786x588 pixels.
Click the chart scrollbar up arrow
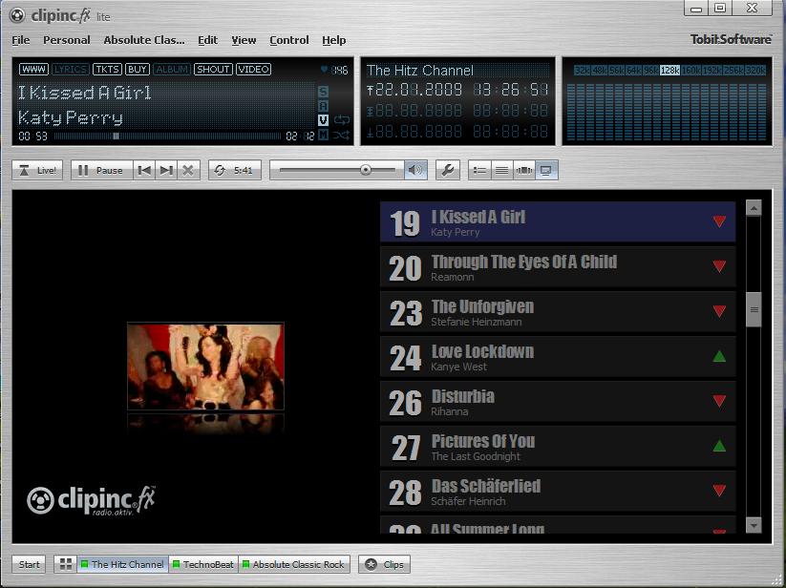click(754, 208)
